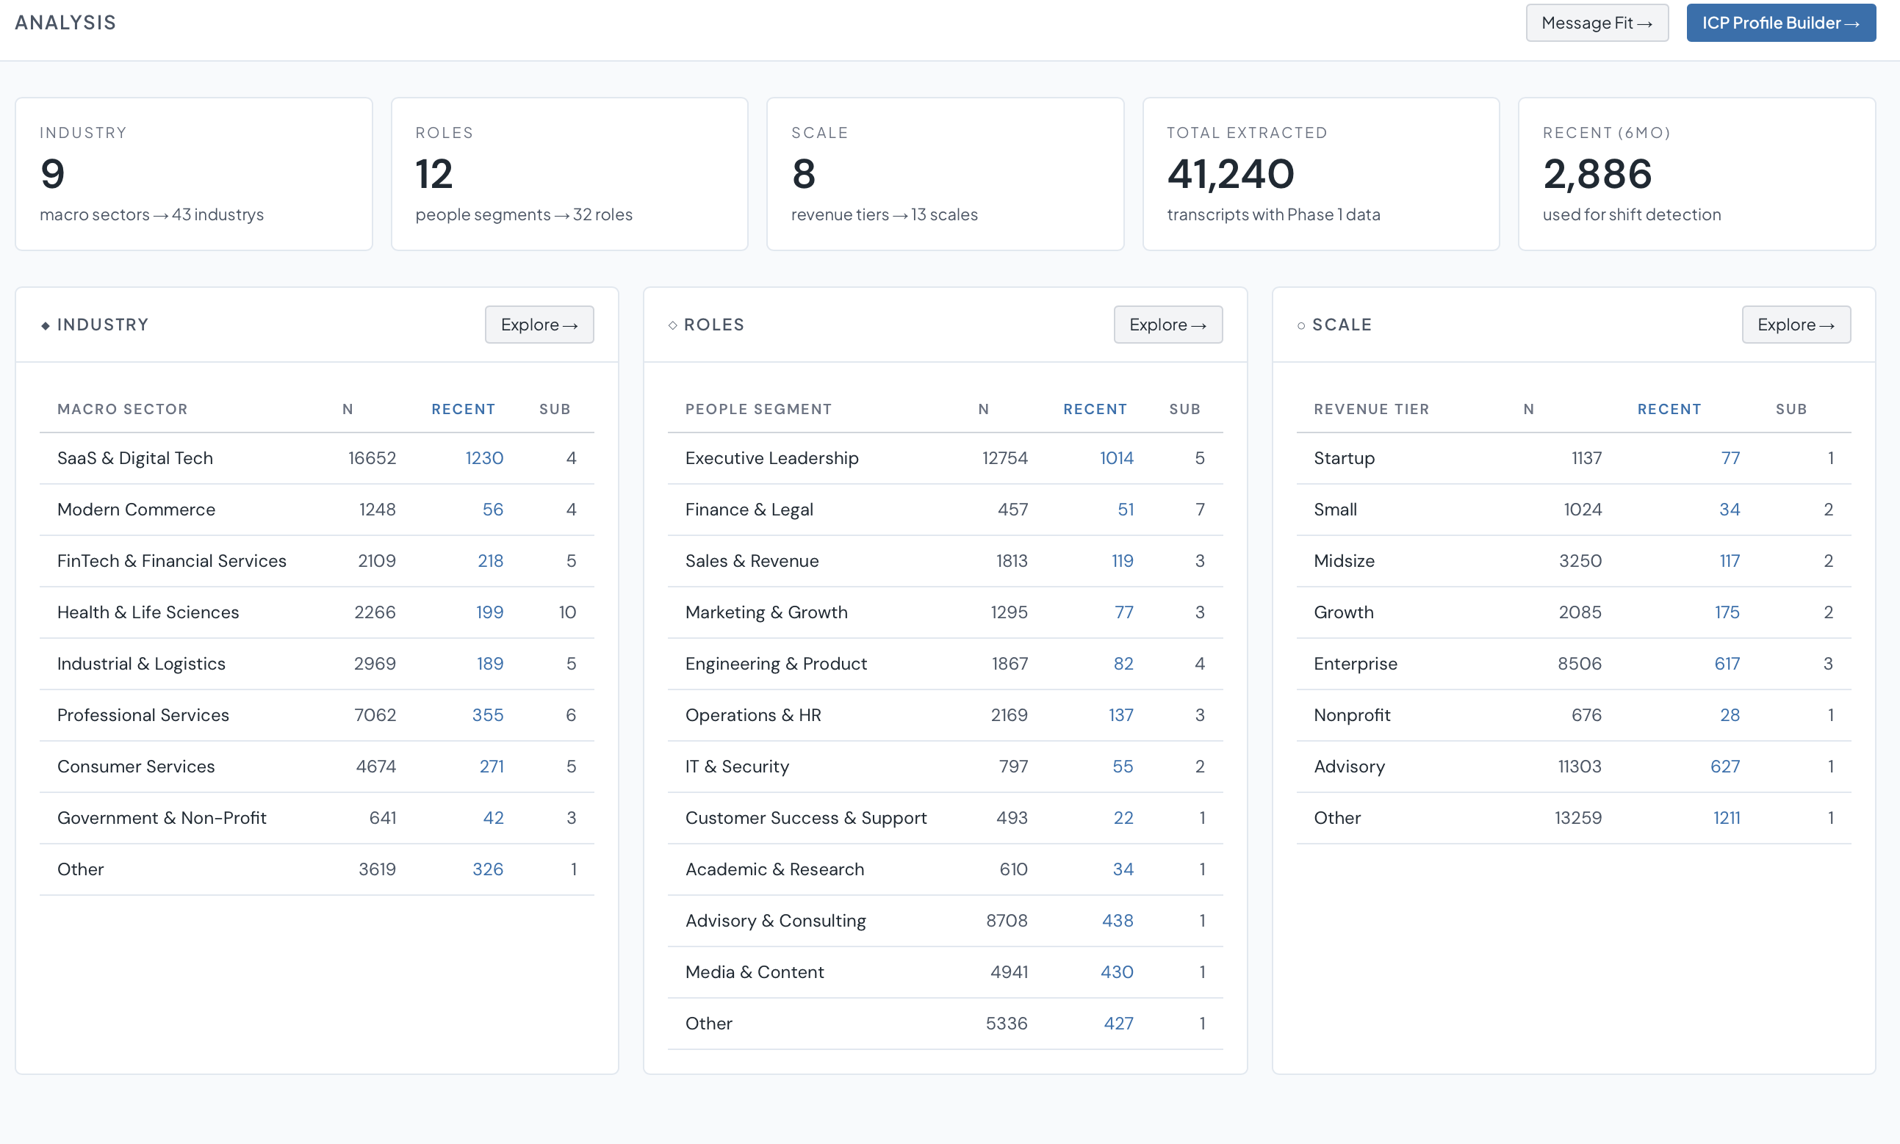Select the Media & Content row
The width and height of the screenshot is (1900, 1144).
(945, 972)
